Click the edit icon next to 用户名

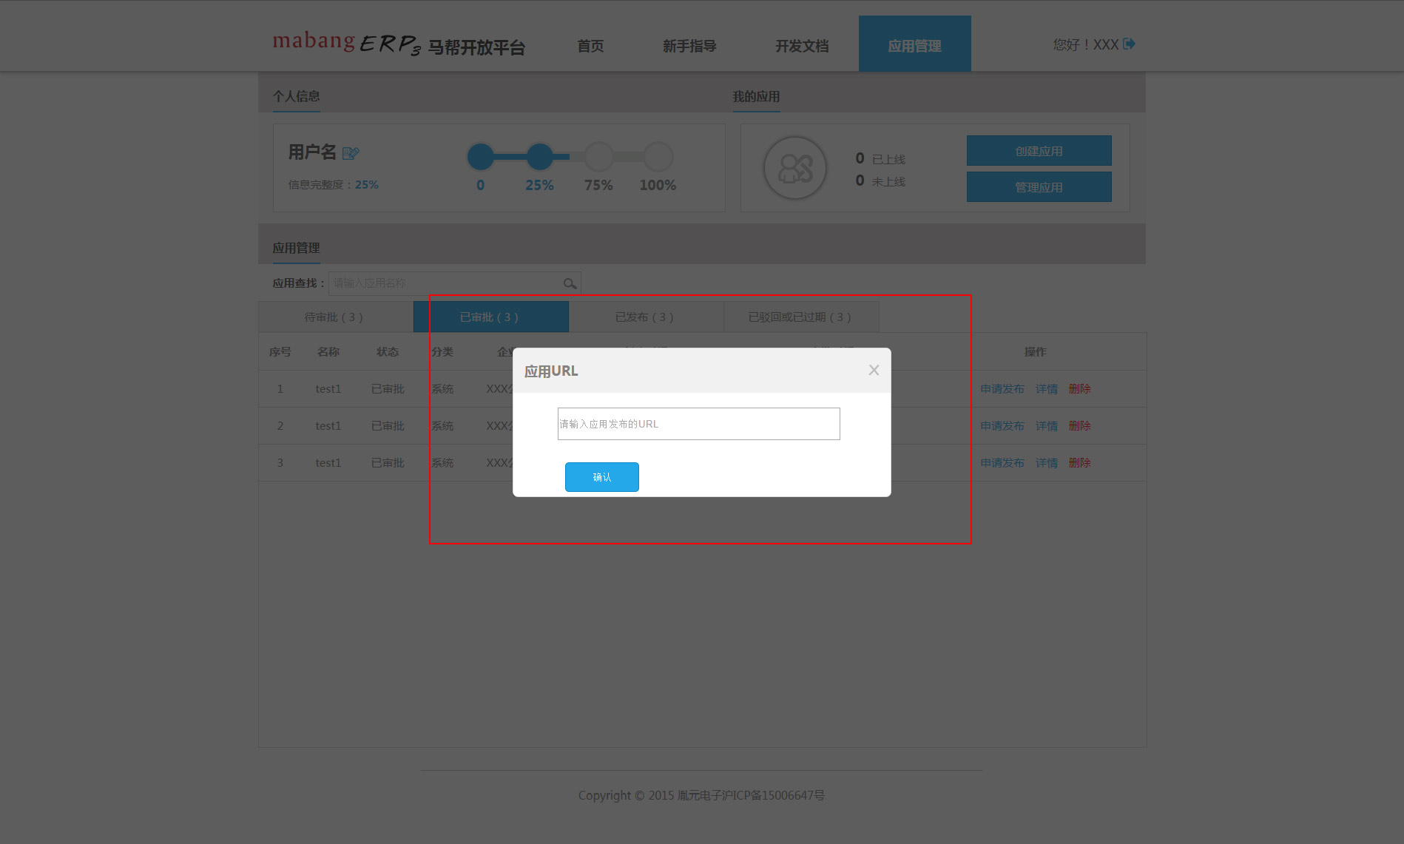point(351,153)
